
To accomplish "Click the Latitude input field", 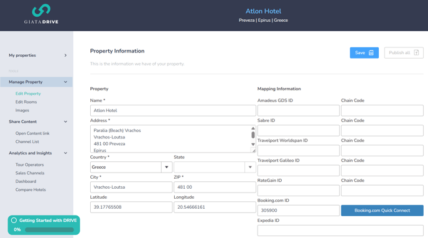I will pos(131,207).
